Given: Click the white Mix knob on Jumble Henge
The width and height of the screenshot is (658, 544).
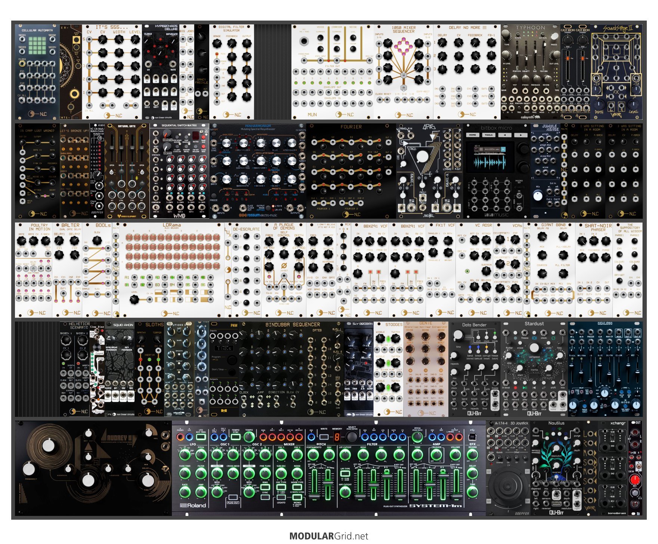Looking at the screenshot, I should click(x=538, y=196).
